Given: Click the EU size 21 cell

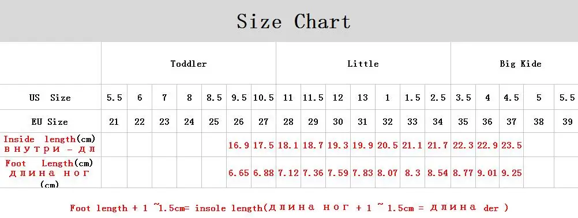Looking at the screenshot, I should click(x=114, y=122).
